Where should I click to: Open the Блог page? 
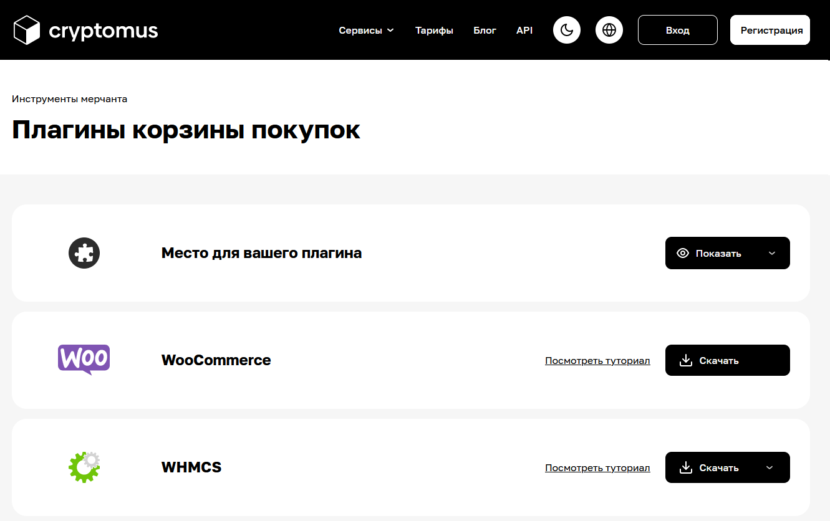485,30
